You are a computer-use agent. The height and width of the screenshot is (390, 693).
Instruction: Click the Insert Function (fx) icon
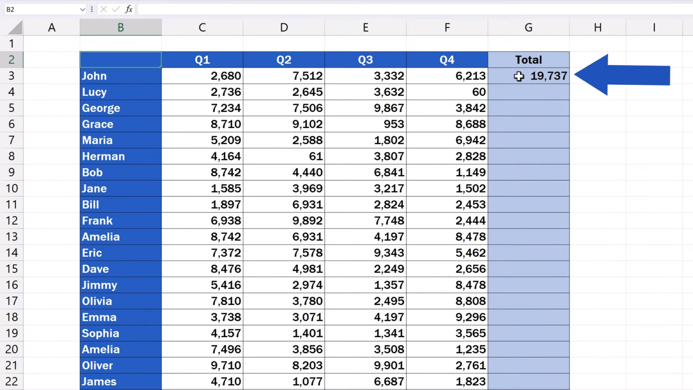(129, 9)
